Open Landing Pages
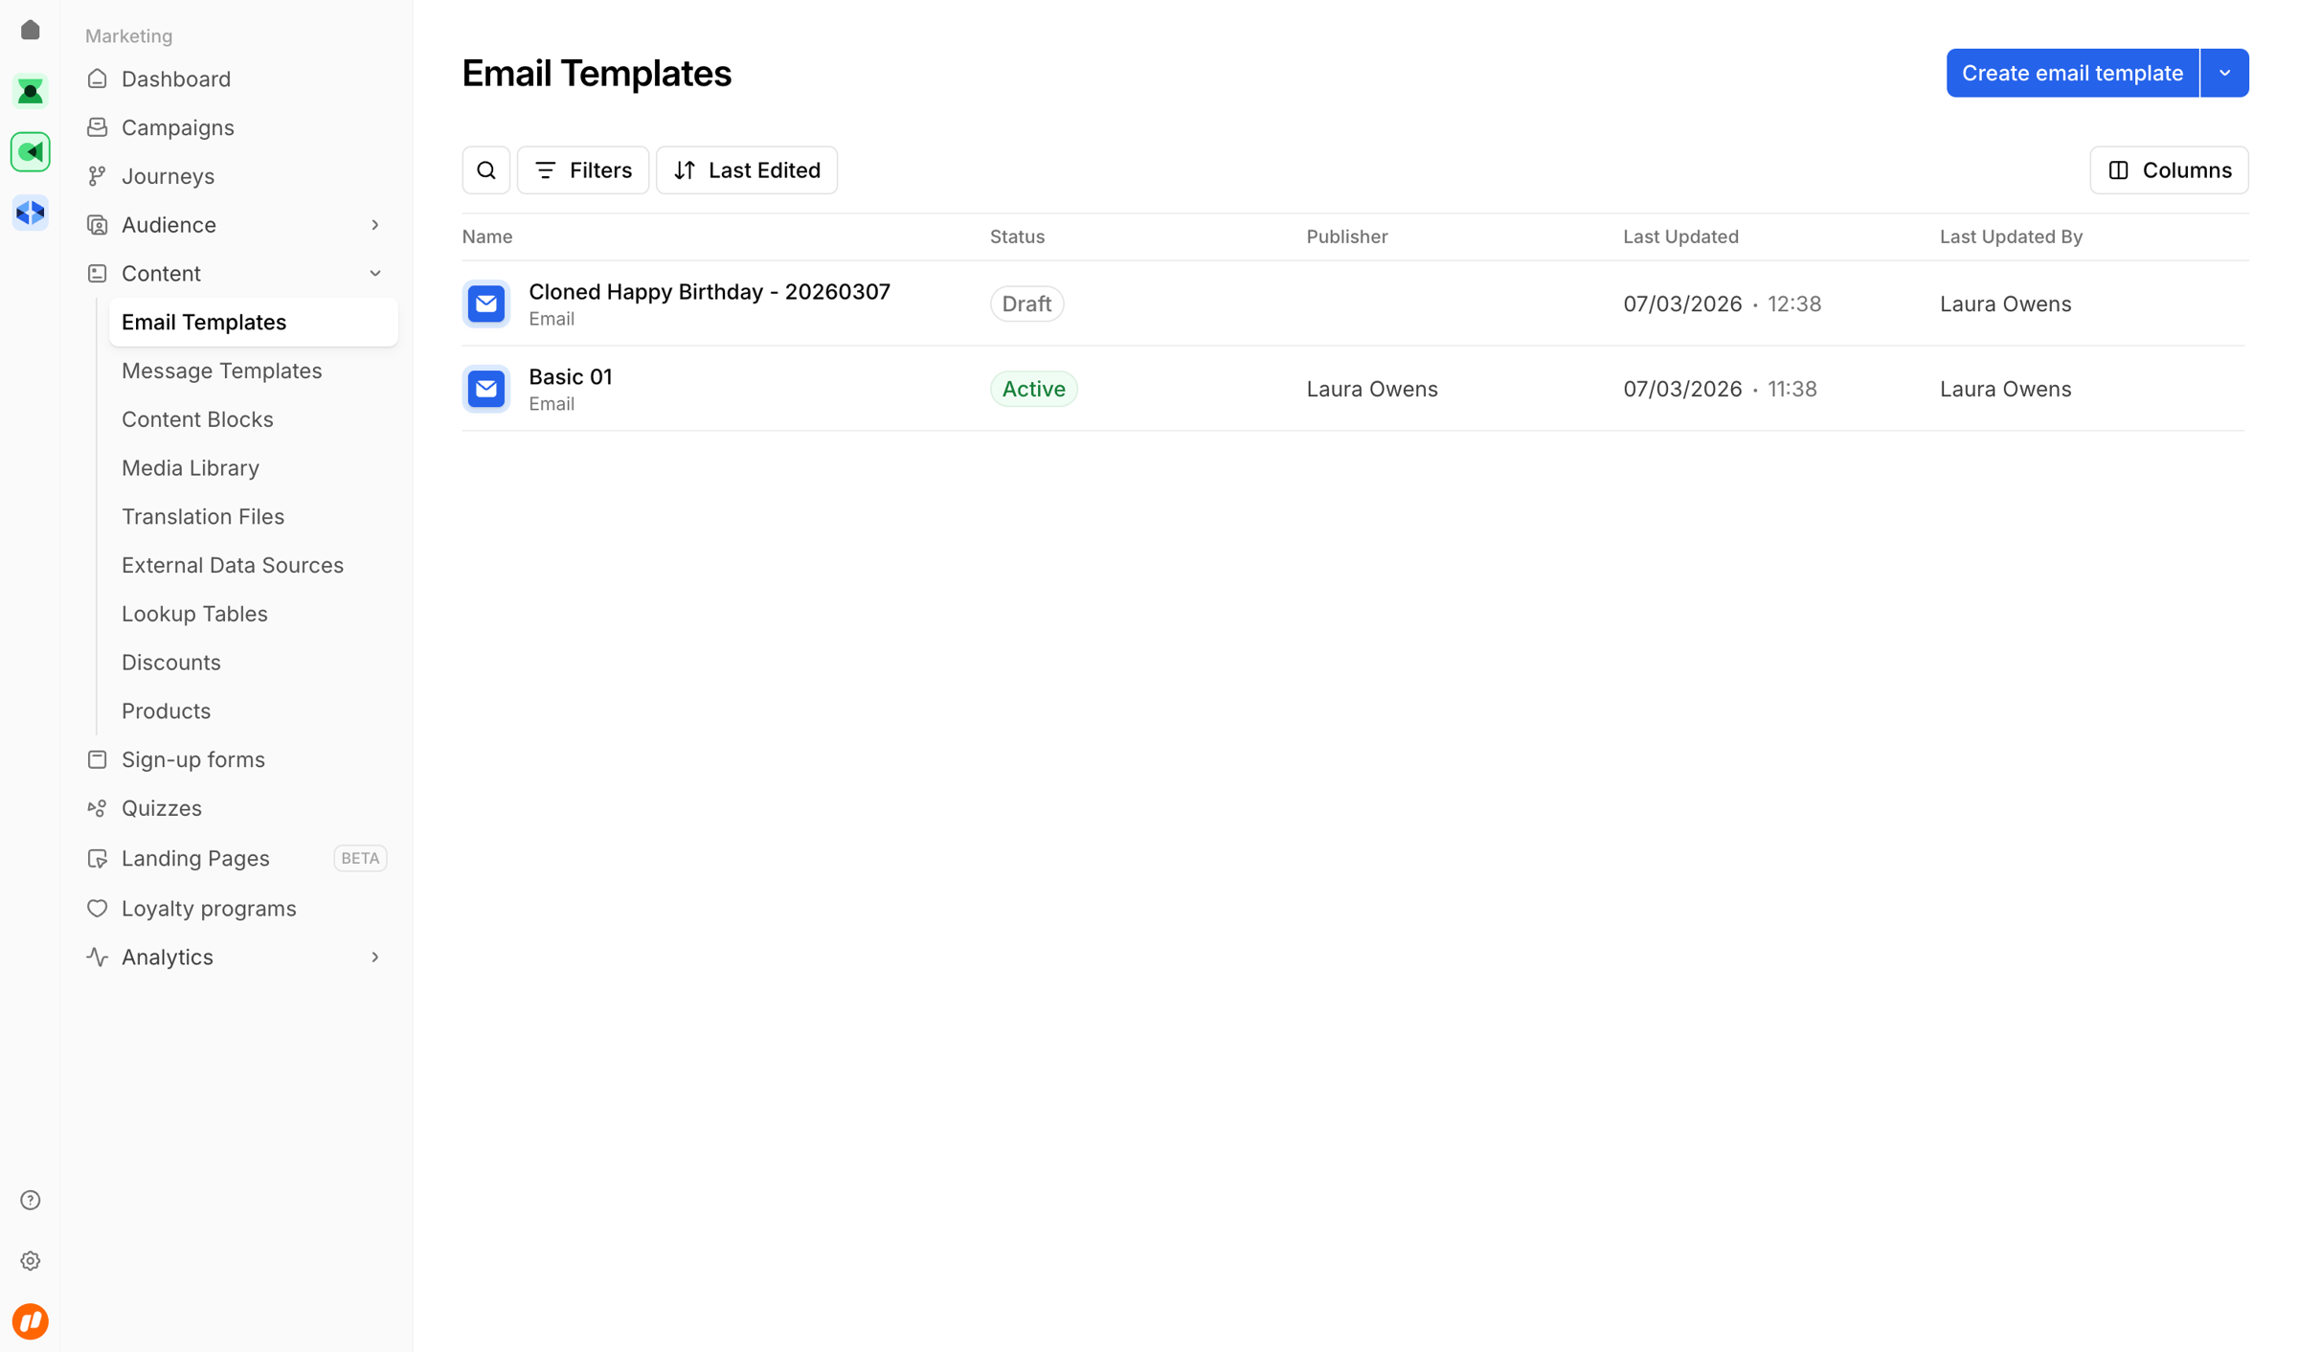Viewport: 2298px width, 1352px height. 195,858
